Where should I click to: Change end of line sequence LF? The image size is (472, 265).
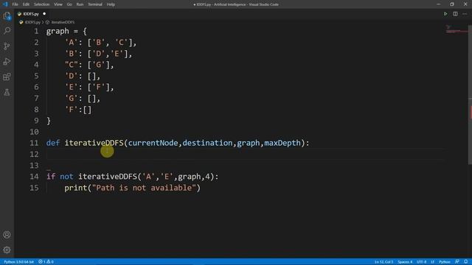433,262
